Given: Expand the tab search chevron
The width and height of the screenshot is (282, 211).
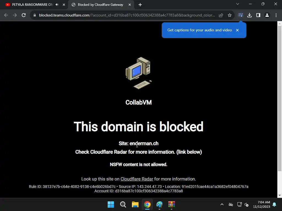Looking at the screenshot, I should pyautogui.click(x=238, y=4).
